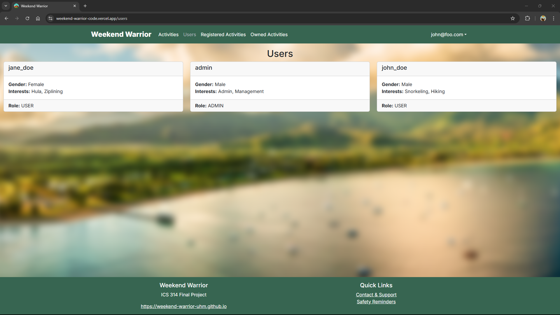Open site information via the tune icon
Image resolution: width=560 pixels, height=315 pixels.
50,18
